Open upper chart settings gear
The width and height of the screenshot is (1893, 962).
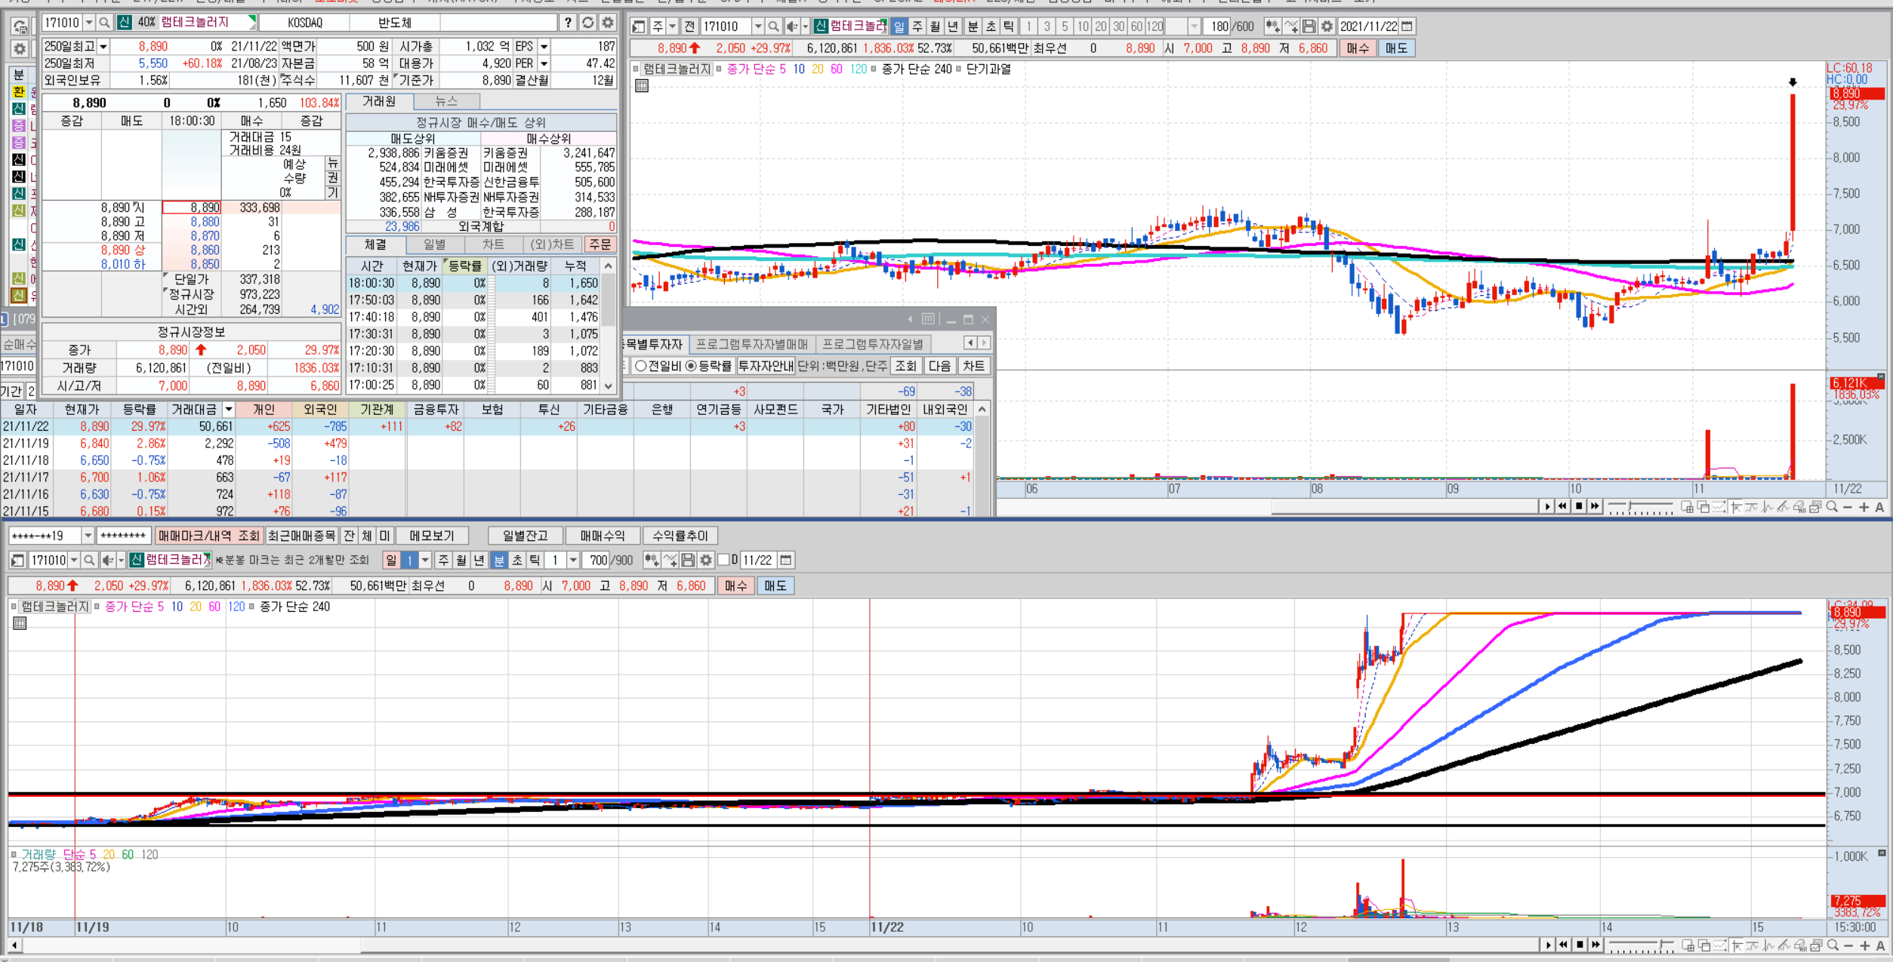click(1327, 26)
